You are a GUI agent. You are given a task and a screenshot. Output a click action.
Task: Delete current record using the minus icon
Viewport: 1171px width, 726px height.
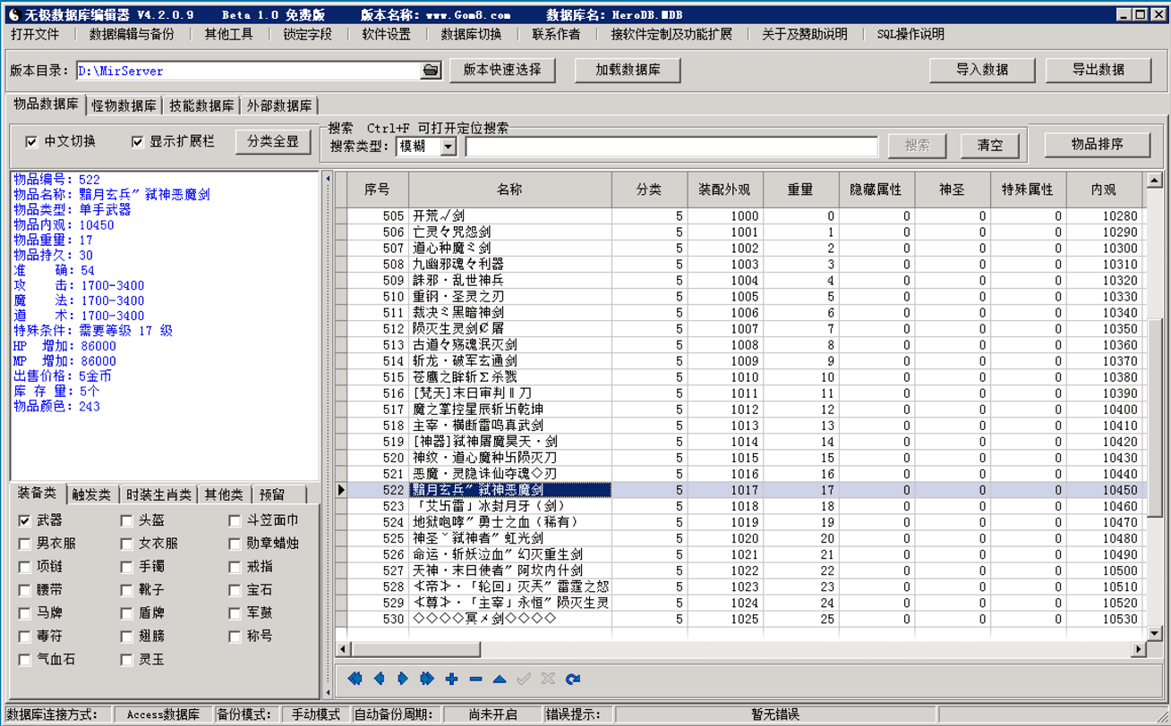pyautogui.click(x=476, y=680)
